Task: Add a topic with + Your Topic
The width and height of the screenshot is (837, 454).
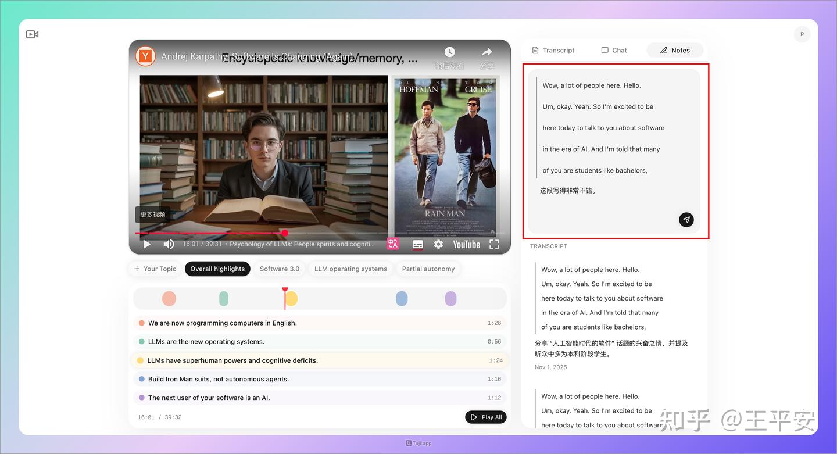Action: tap(155, 269)
